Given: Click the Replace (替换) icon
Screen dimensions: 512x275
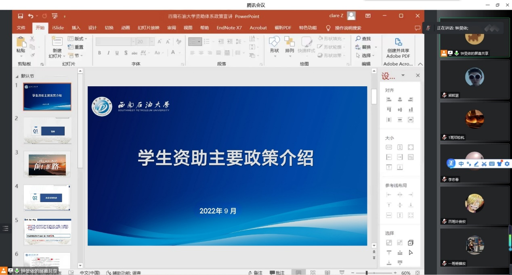Looking at the screenshot, I should (358, 47).
